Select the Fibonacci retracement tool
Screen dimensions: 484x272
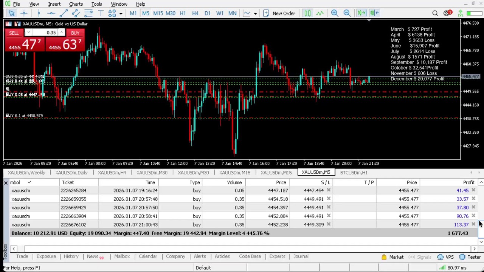click(88, 13)
